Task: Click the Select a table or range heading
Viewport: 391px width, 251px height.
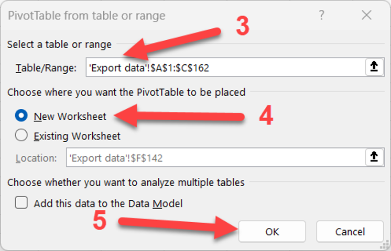Action: (59, 44)
